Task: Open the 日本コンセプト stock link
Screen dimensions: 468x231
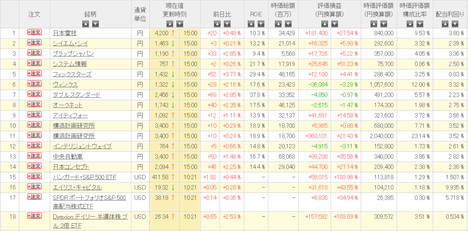Action: tap(71, 167)
